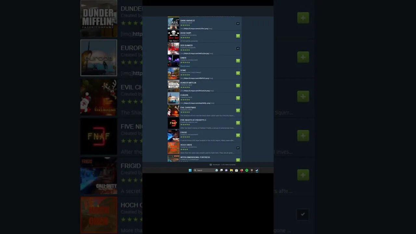Open DARK HARVEST thumbnail image
The width and height of the screenshot is (416, 234).
(x=173, y=23)
